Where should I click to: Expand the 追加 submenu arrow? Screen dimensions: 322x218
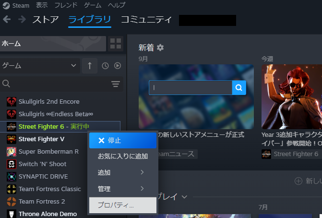pyautogui.click(x=142, y=172)
